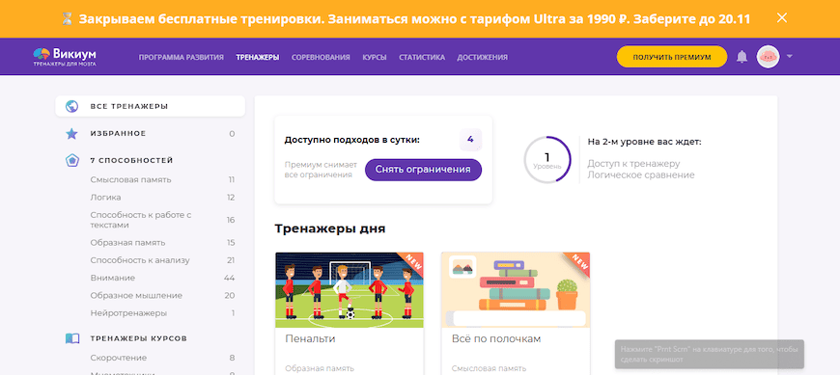Open notifications bell icon
This screenshot has width=840, height=375.
click(742, 57)
